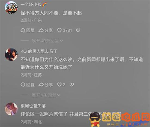Click chevron next to 展开49条回复

pos(61,41)
